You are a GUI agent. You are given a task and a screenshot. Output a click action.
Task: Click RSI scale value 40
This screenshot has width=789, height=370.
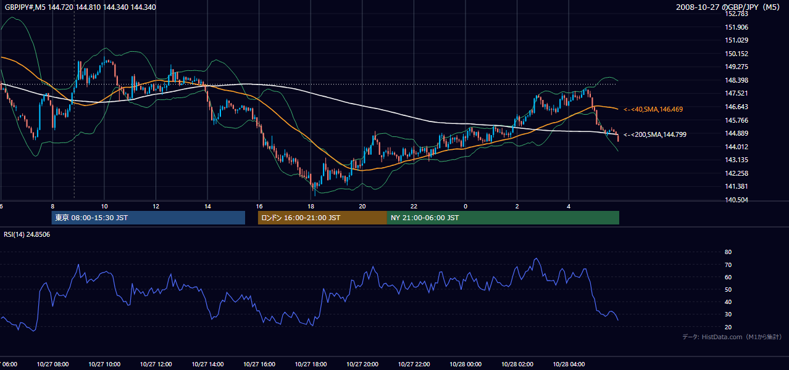[x=728, y=302]
